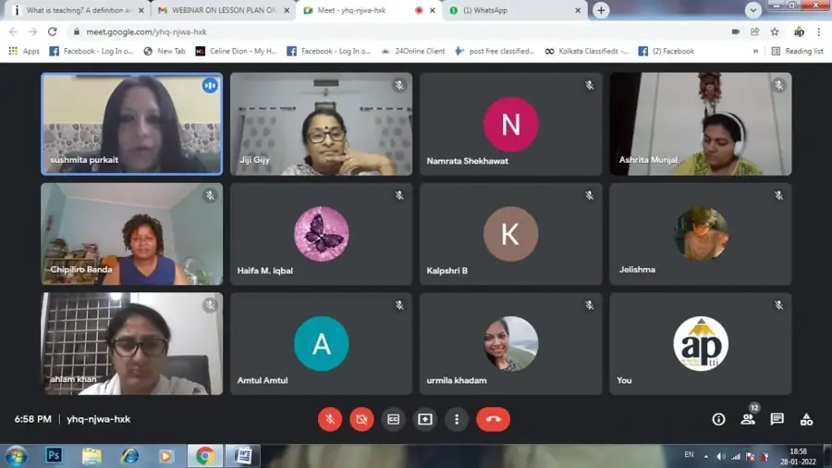Open (2) Facebook bookmark
832x468 pixels.
pyautogui.click(x=667, y=51)
